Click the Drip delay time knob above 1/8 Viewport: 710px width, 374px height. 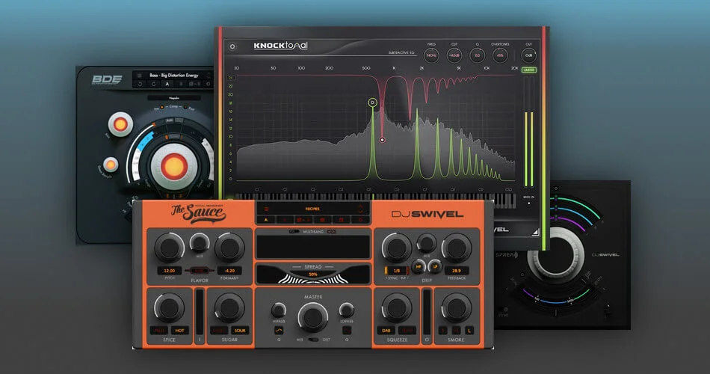coord(397,248)
